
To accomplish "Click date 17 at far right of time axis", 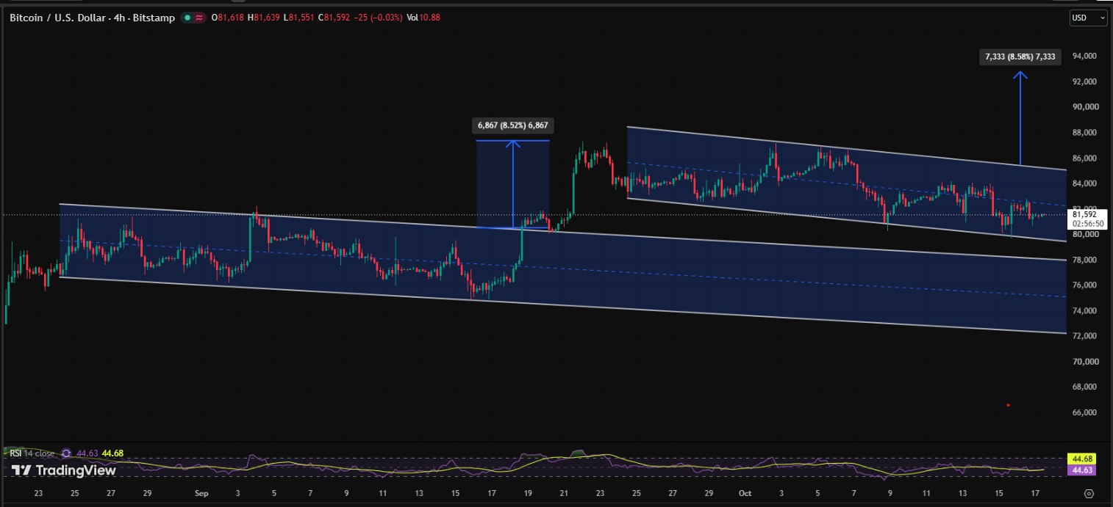I will [1035, 494].
